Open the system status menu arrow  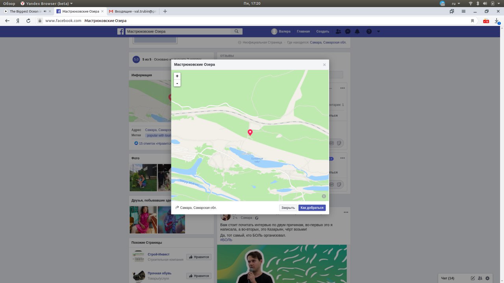click(x=500, y=3)
